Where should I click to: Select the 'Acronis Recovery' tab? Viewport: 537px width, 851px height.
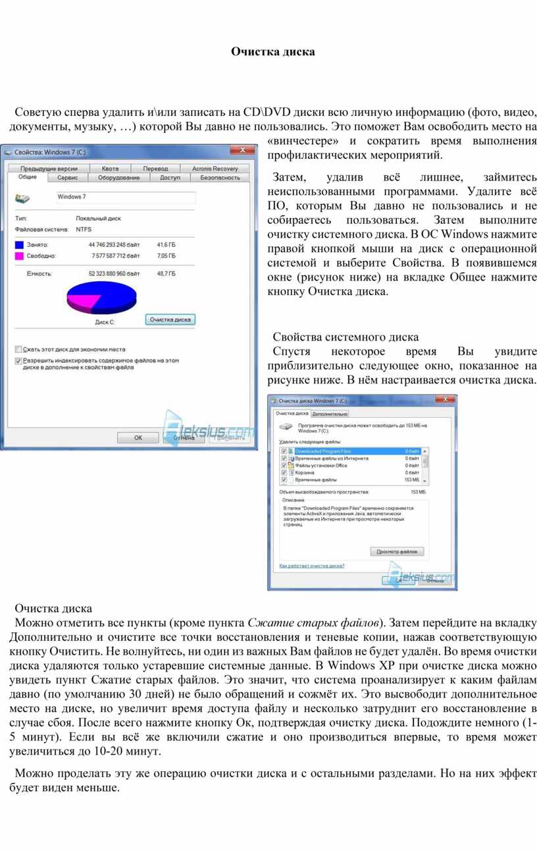[215, 169]
